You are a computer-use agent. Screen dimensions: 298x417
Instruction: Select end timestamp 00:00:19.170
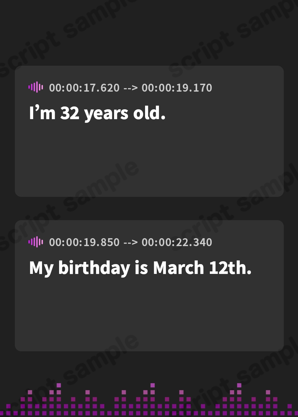point(177,88)
